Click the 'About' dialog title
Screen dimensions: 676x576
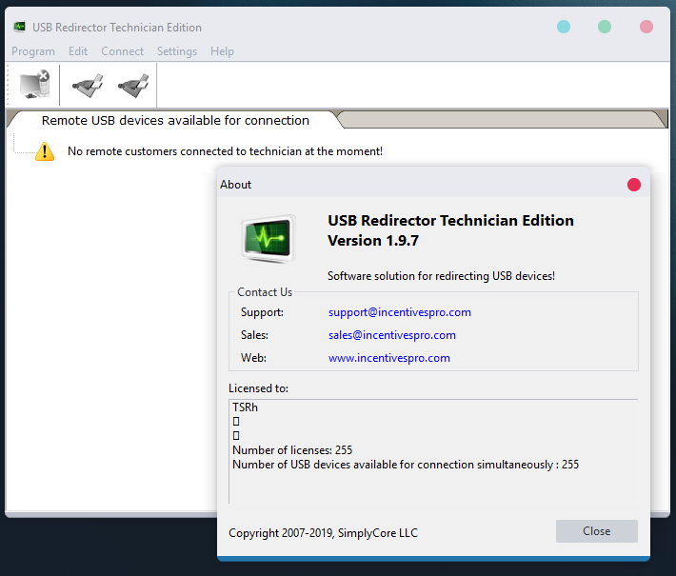(235, 185)
